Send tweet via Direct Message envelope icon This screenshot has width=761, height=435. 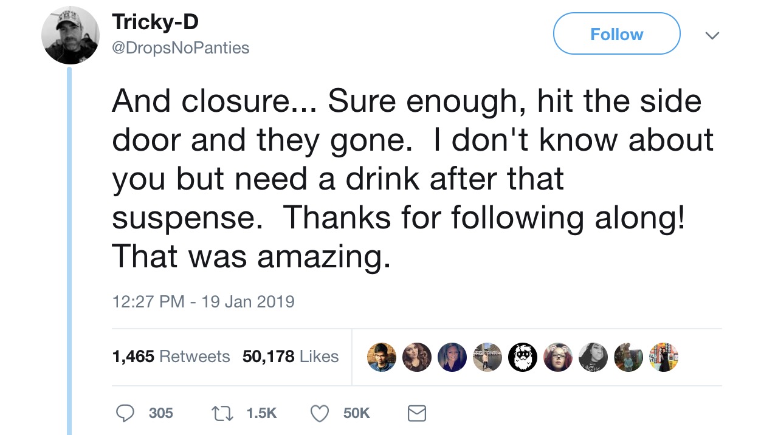(x=416, y=414)
